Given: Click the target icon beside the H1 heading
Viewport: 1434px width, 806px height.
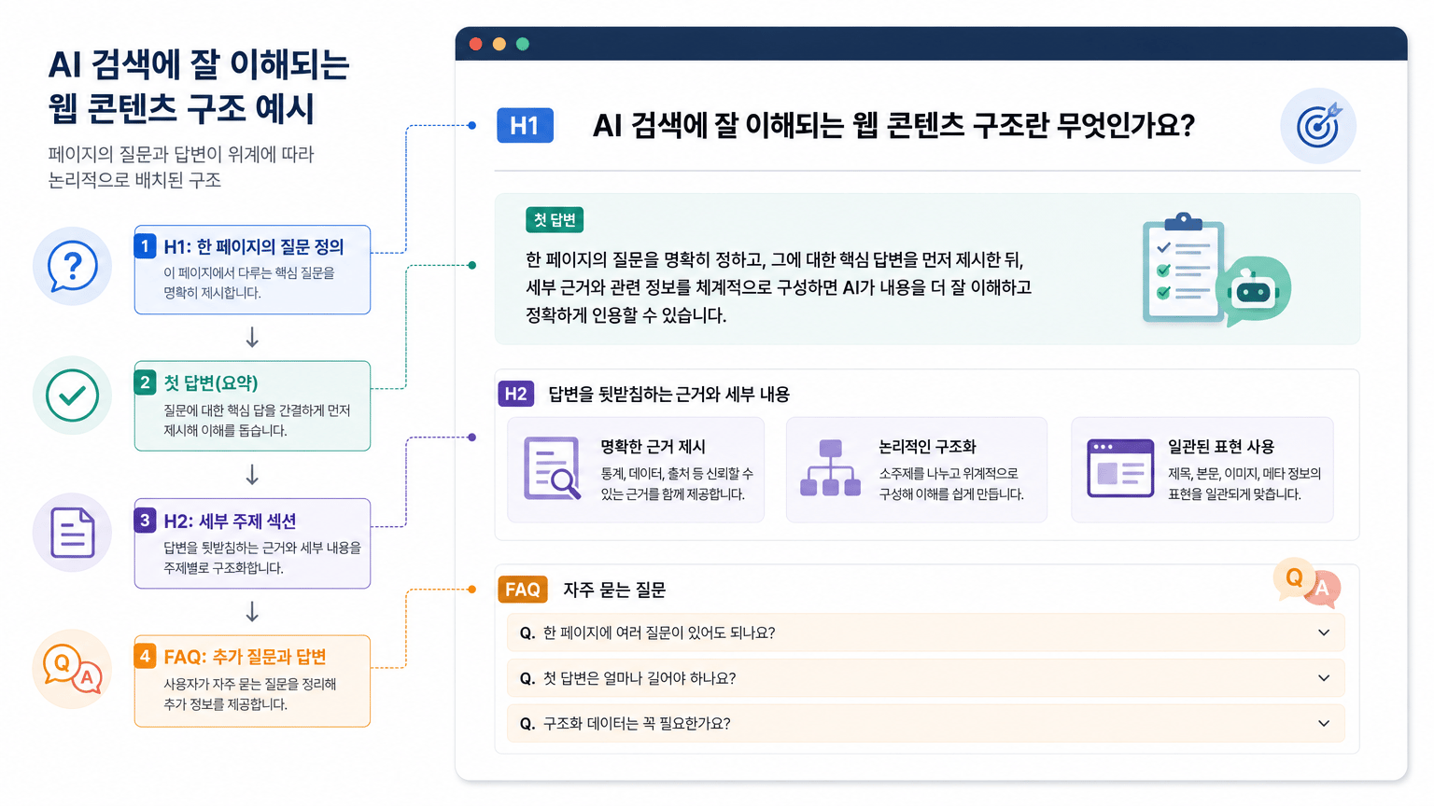Looking at the screenshot, I should click(1317, 126).
